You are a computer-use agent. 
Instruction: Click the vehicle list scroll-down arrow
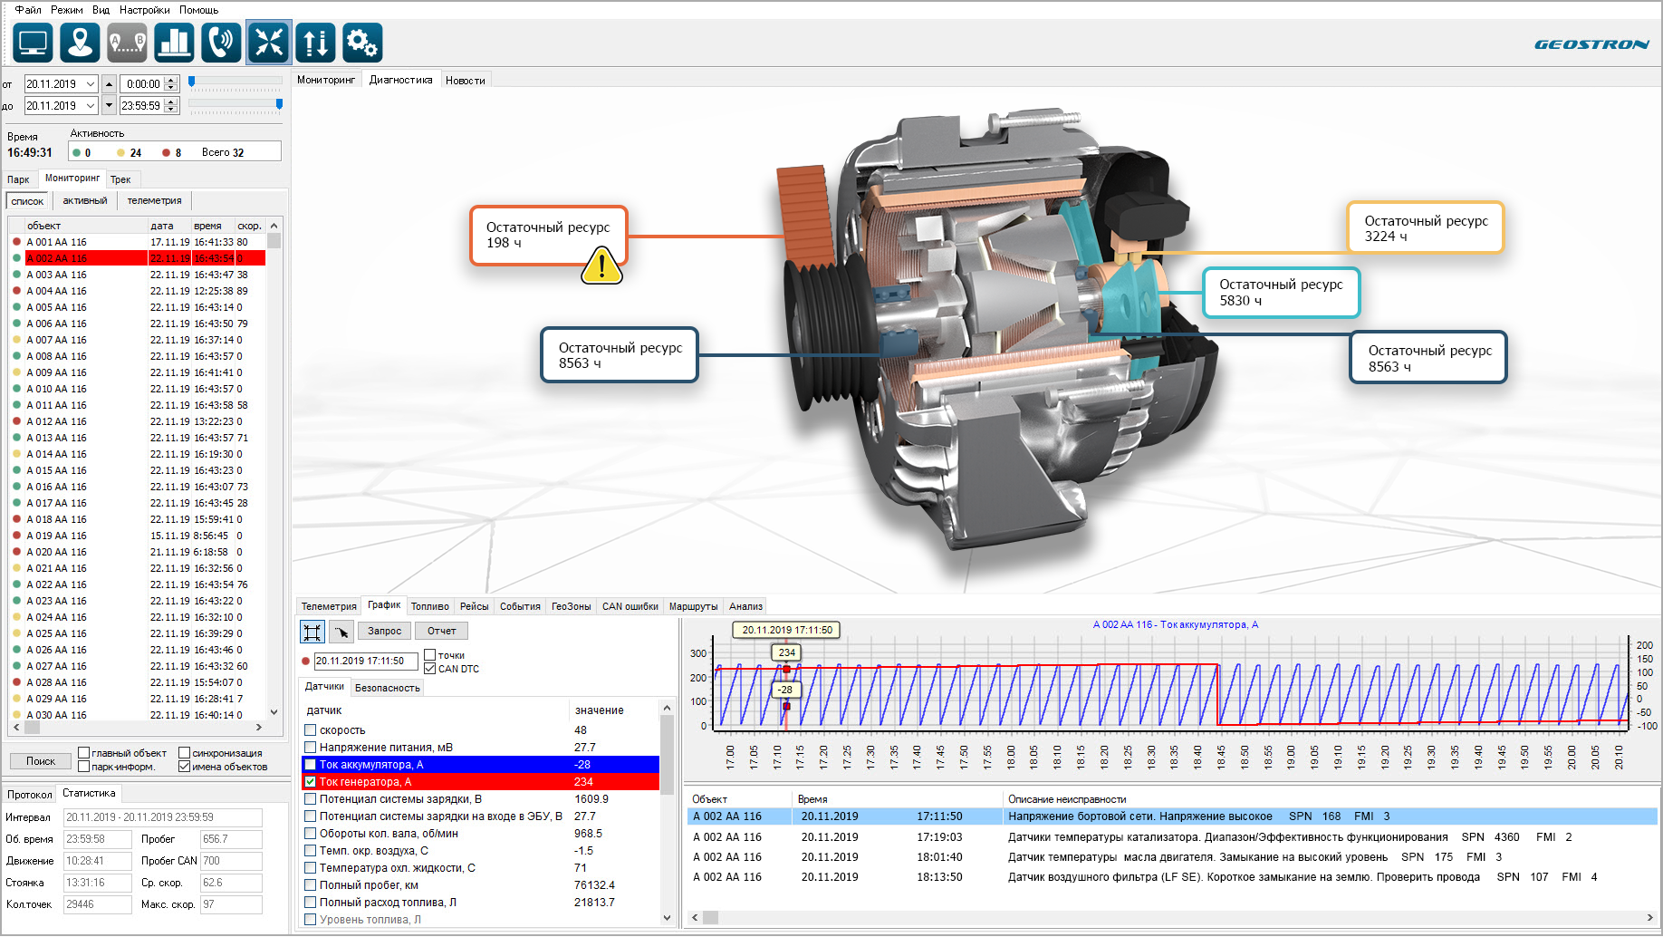point(274,712)
